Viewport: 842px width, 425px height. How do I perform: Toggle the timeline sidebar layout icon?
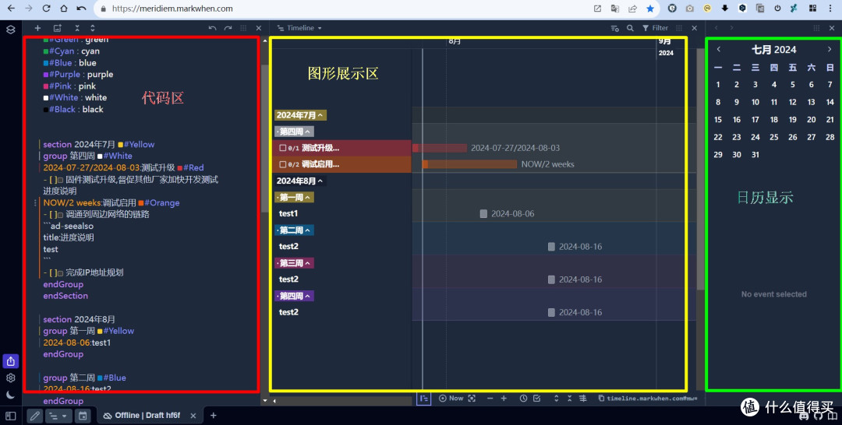tap(423, 399)
